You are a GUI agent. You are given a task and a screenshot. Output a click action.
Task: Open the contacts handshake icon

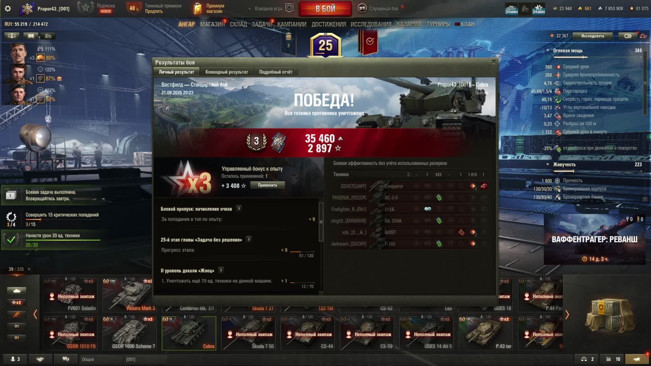40,359
